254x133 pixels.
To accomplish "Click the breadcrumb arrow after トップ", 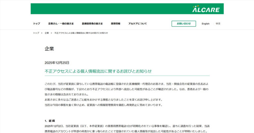I will coord(42,33).
